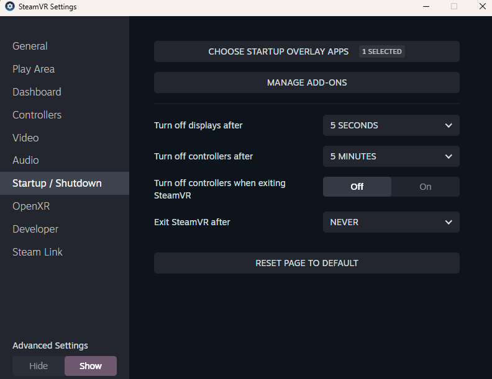This screenshot has width=492, height=379.
Task: Open the OpenXR settings section
Action: [x=31, y=206]
